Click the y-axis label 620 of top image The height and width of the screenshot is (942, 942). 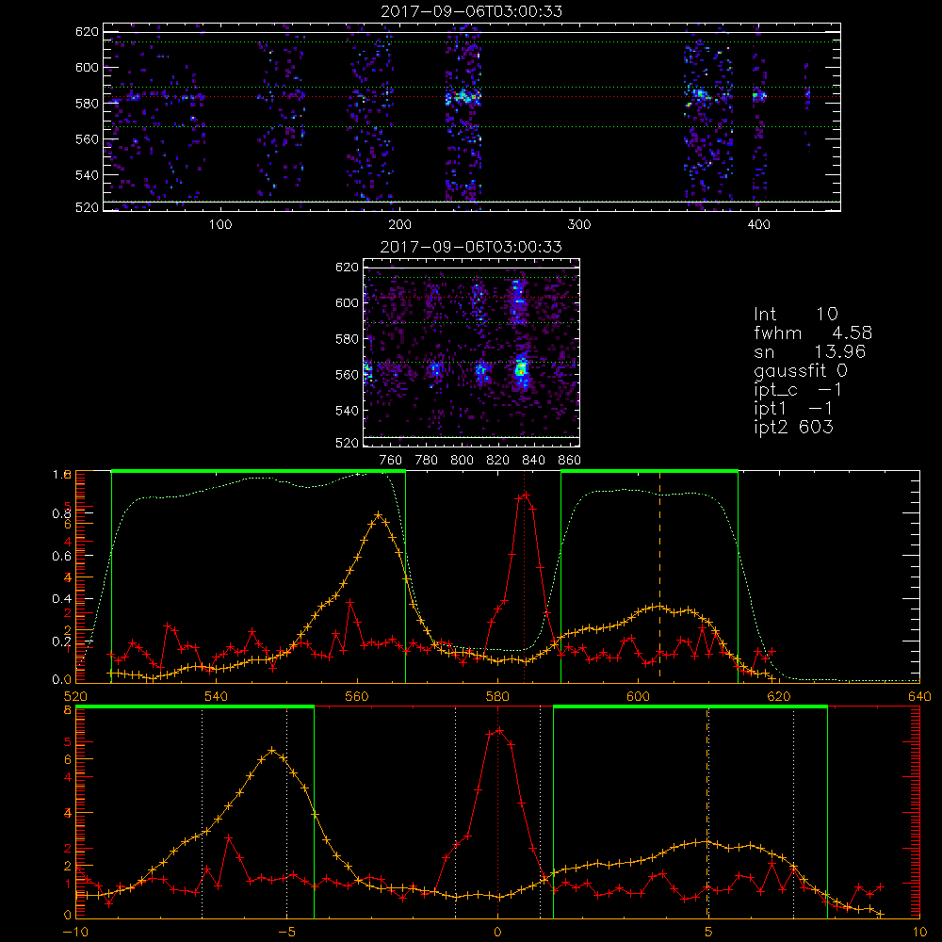tap(87, 32)
